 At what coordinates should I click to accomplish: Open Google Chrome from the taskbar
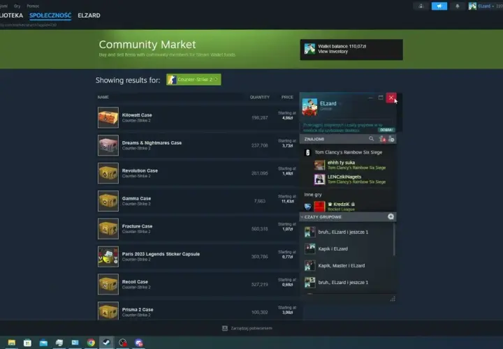91,343
